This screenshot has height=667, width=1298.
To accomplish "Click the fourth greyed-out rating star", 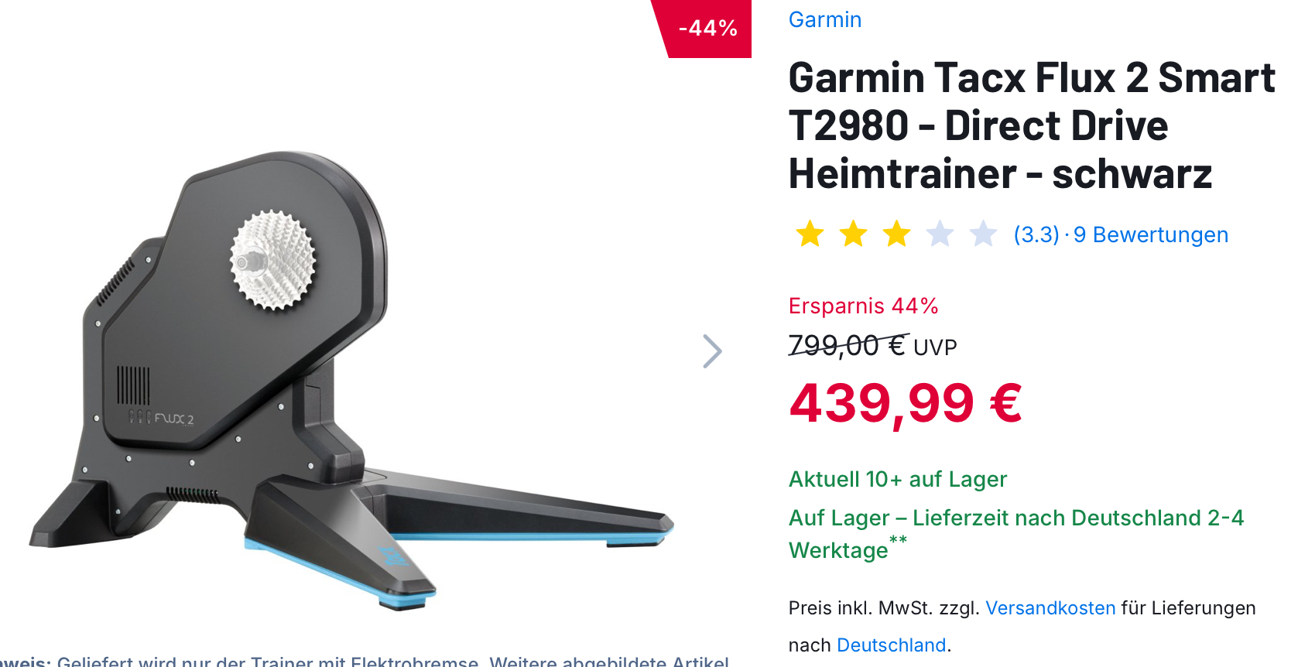I will (940, 234).
